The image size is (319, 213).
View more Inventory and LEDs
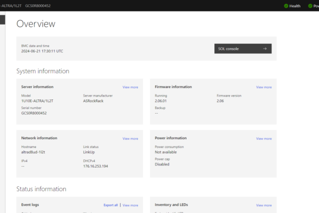coord(264,205)
